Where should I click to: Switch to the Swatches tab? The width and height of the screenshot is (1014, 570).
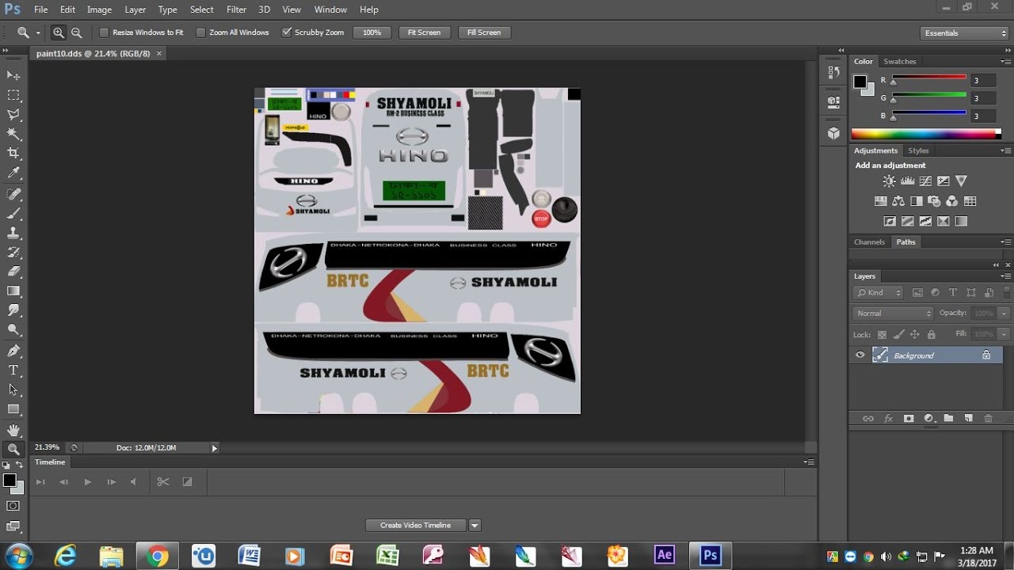[x=899, y=62]
